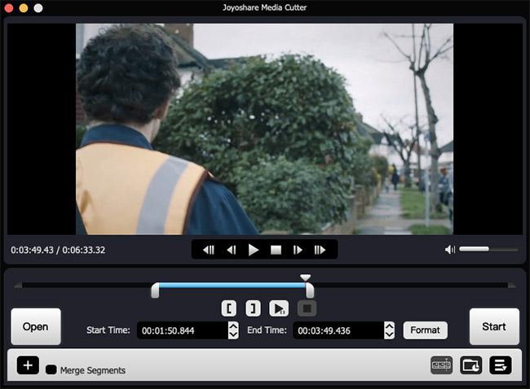Open a media file with Open button

tap(36, 326)
